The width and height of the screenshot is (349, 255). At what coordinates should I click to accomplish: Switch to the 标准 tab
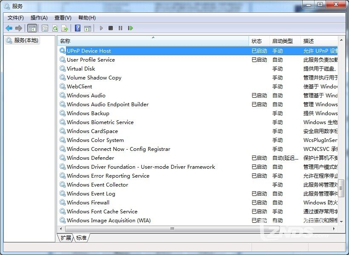(x=81, y=238)
